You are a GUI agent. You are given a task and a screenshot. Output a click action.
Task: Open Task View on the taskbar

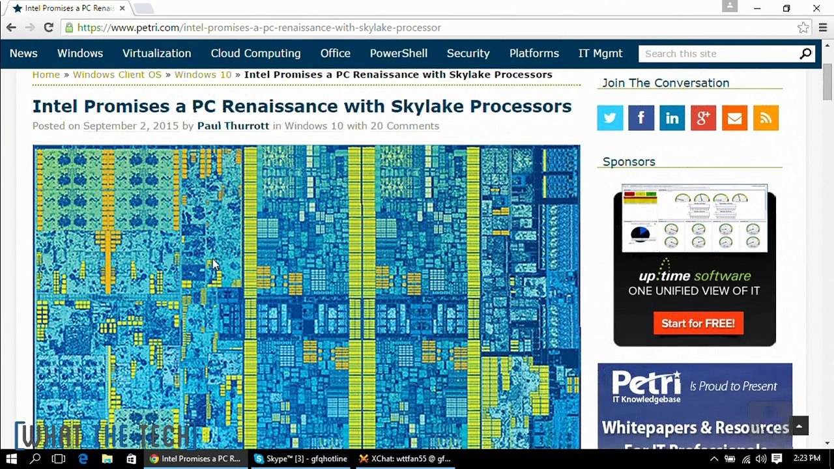[x=59, y=459]
